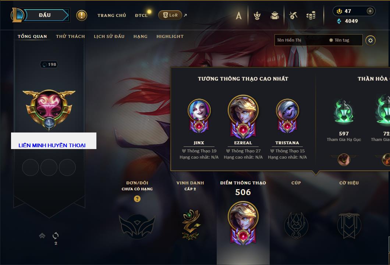Select the Tristana mastery portrait

pyautogui.click(x=287, y=116)
